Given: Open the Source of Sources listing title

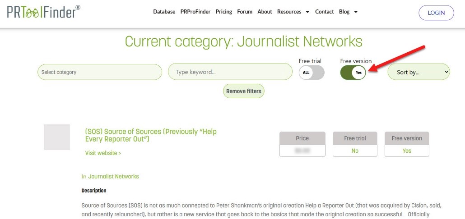Looking at the screenshot, I should point(151,135).
